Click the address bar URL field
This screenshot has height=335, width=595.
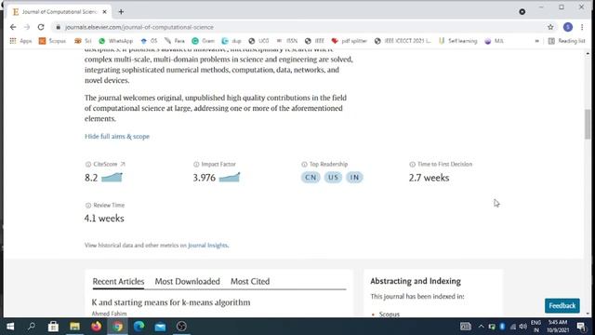pos(299,27)
